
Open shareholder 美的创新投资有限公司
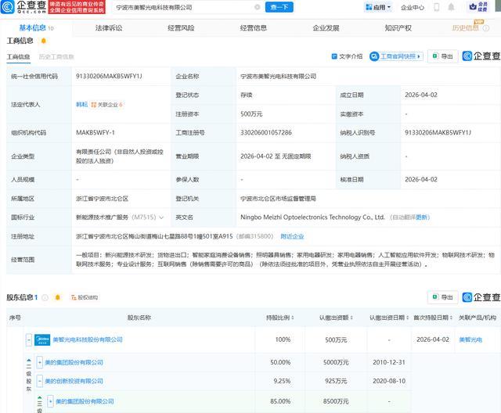[x=74, y=381]
